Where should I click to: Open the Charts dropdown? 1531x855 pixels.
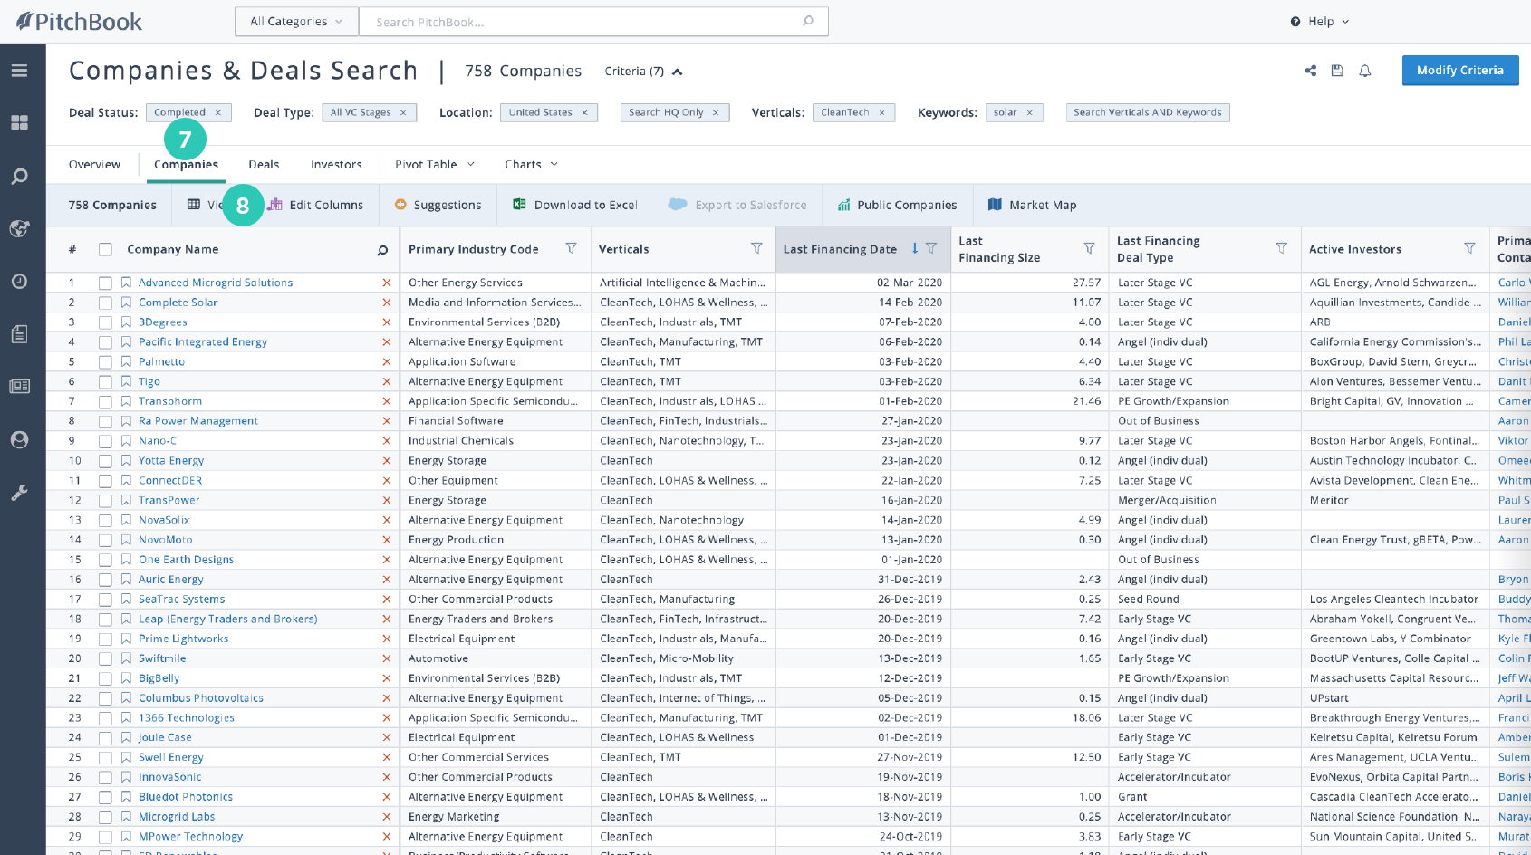pos(531,164)
